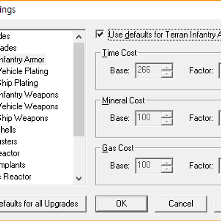Increase the Gas Cost base value
The height and width of the screenshot is (221, 221).
(x=167, y=163)
